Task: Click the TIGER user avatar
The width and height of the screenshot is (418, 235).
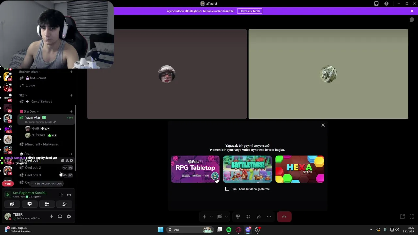Action: click(x=8, y=216)
